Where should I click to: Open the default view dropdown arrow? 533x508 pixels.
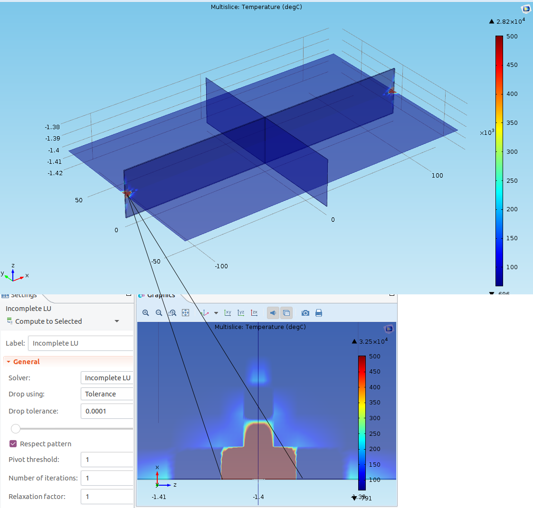(x=216, y=313)
